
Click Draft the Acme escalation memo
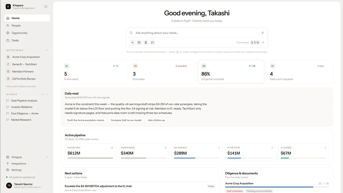tap(86, 120)
